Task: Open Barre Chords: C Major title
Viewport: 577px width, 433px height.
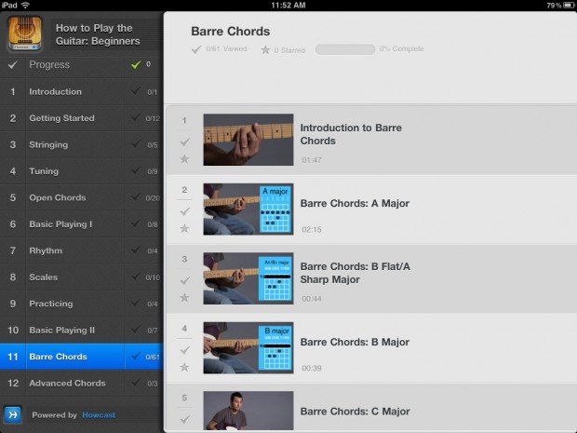Action: 356,412
